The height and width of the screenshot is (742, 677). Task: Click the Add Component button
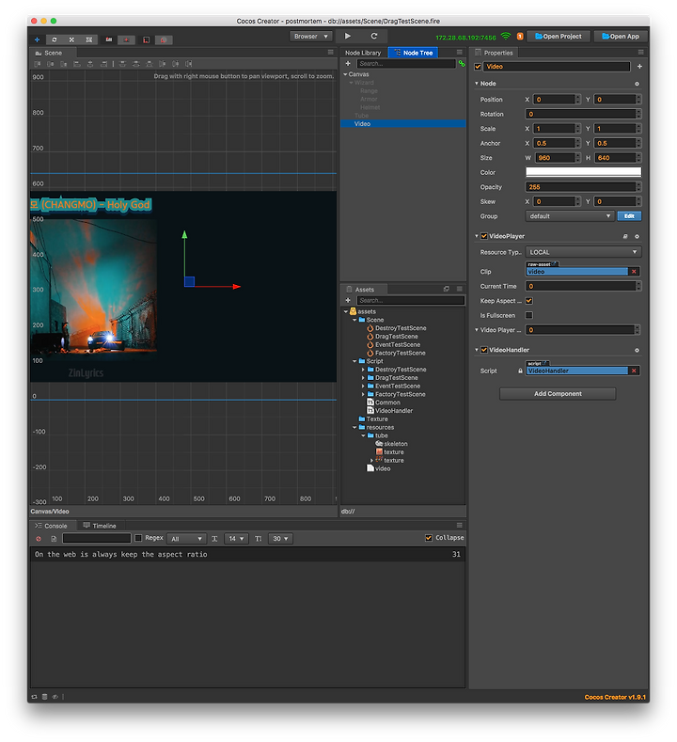[558, 394]
